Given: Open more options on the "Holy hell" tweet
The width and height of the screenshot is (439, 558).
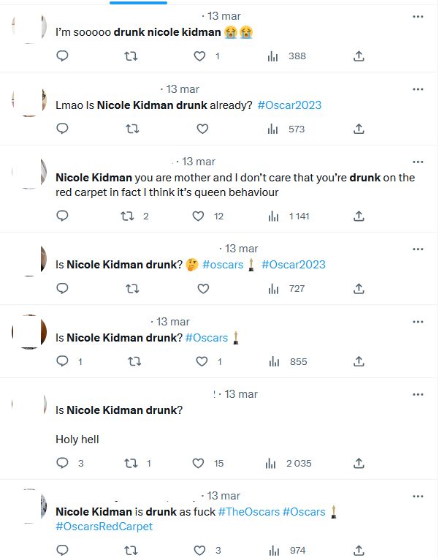Looking at the screenshot, I should [x=418, y=394].
